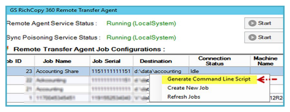Click Running status of Sync Poisoning Service
The width and height of the screenshot is (290, 112).
pos(141,38)
